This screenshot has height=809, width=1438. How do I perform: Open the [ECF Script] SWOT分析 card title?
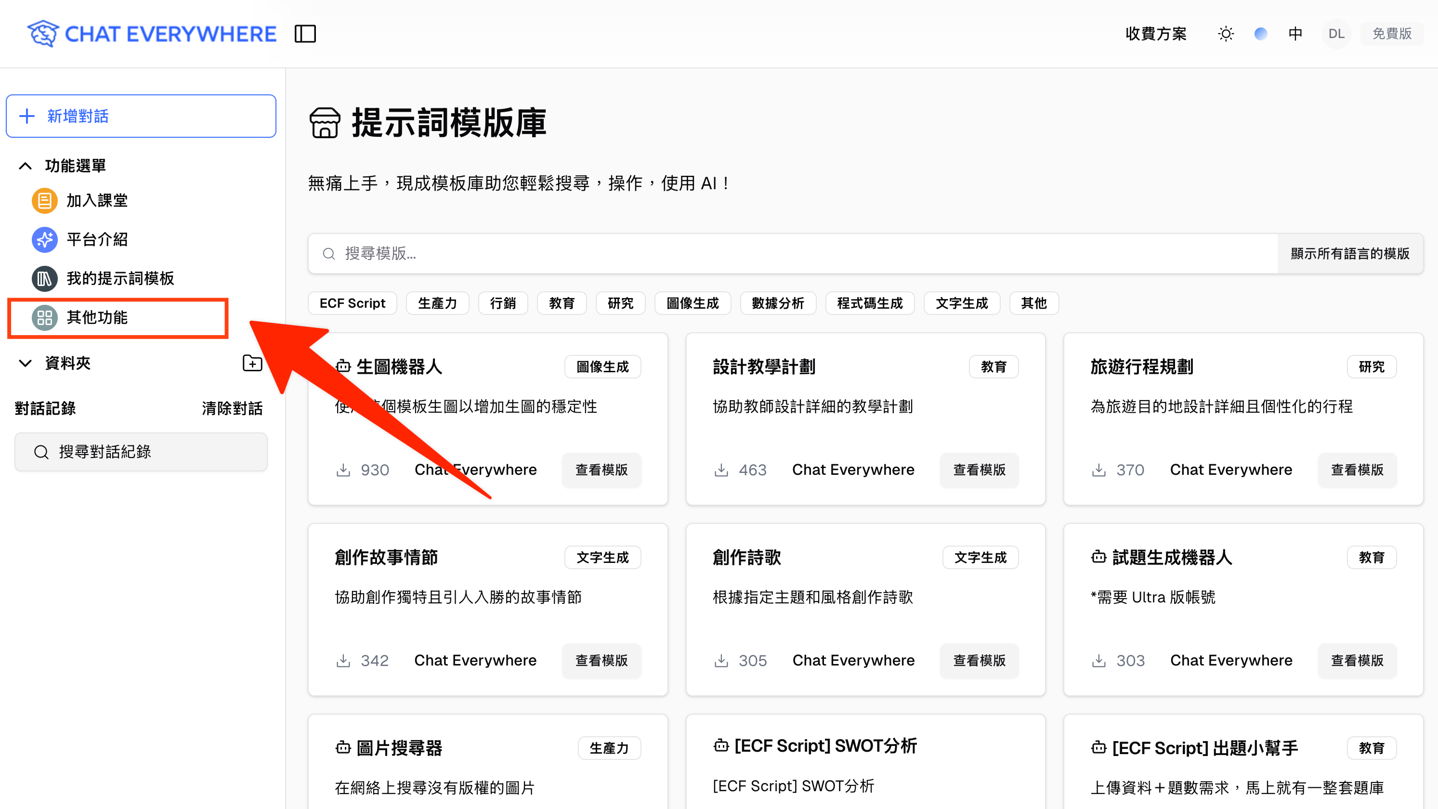(825, 746)
